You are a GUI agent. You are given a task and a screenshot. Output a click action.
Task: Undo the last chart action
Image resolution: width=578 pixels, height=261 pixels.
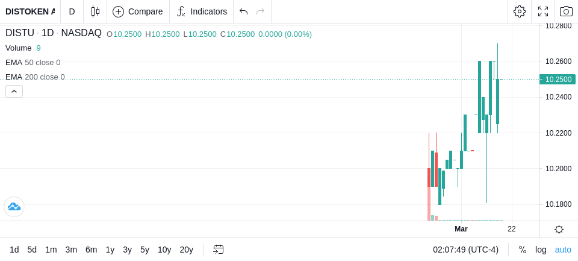243,11
